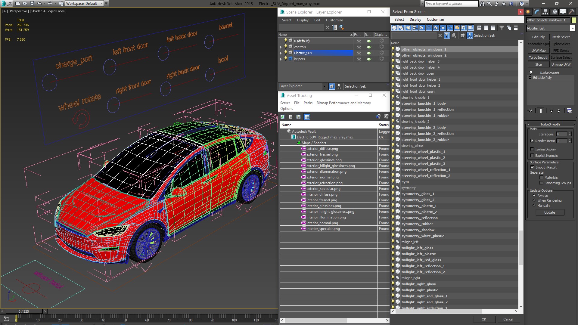Toggle space warps display filter
The height and width of the screenshot is (325, 578).
click(x=429, y=28)
